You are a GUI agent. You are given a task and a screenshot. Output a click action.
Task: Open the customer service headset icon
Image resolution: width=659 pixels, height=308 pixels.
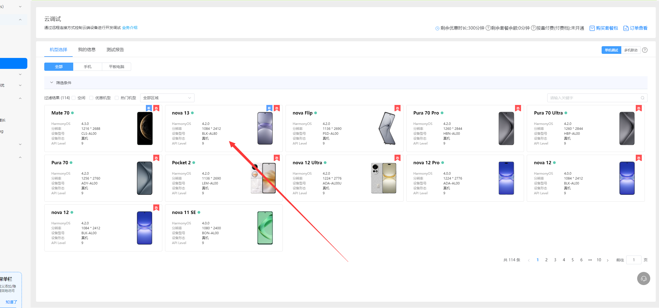643,278
